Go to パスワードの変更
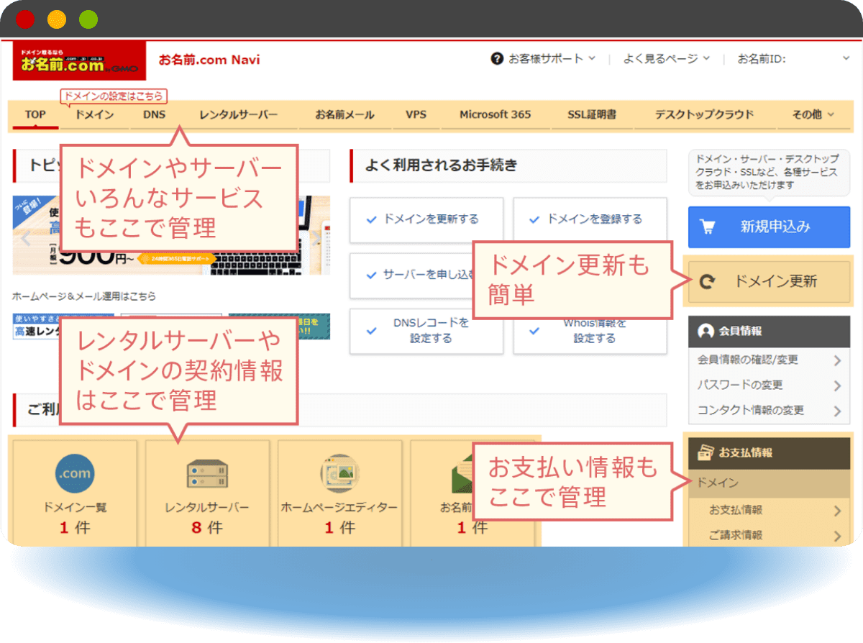This screenshot has width=863, height=643. coord(769,385)
